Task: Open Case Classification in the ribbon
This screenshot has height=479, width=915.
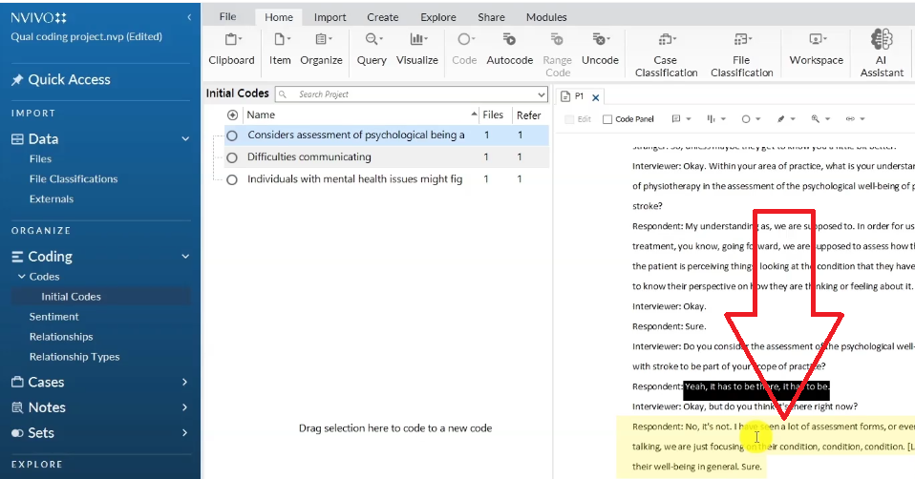Action: point(666,53)
